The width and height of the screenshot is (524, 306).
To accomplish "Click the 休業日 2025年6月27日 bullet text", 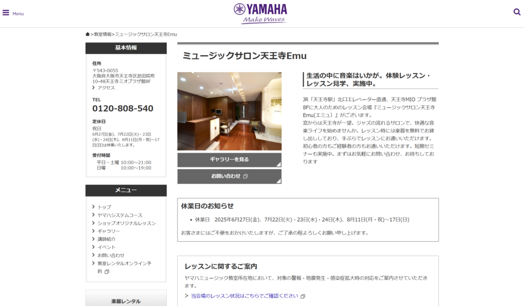I will click(302, 220).
